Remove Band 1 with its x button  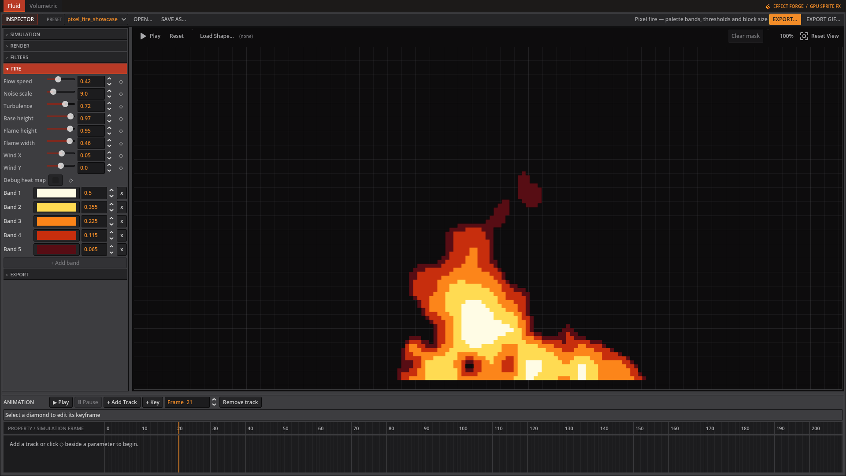(122, 193)
